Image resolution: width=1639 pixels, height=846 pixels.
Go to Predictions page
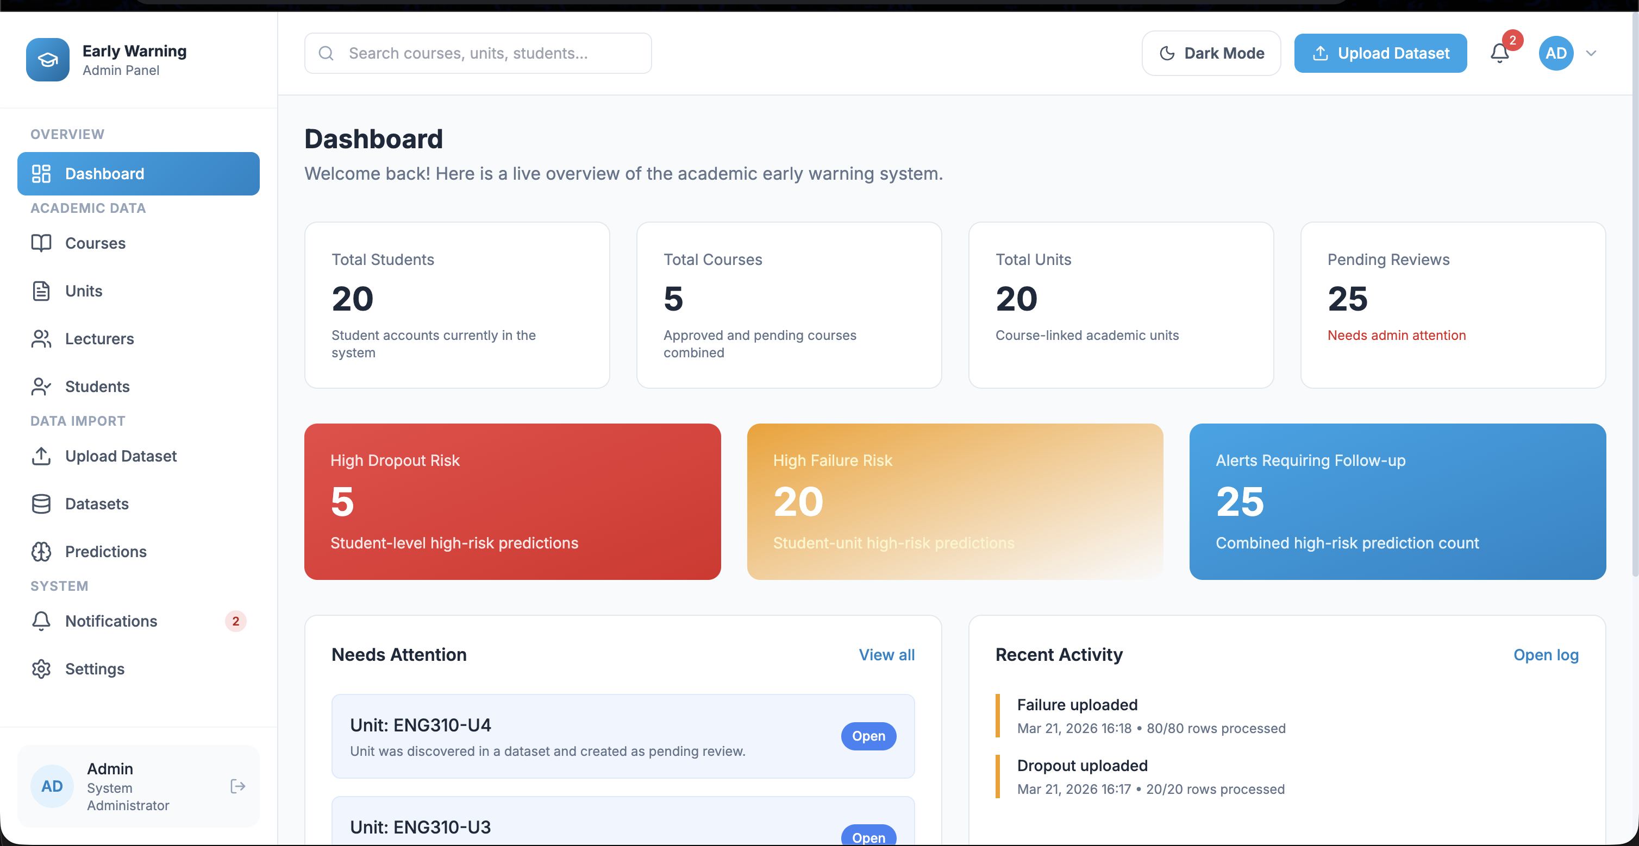pyautogui.click(x=138, y=551)
